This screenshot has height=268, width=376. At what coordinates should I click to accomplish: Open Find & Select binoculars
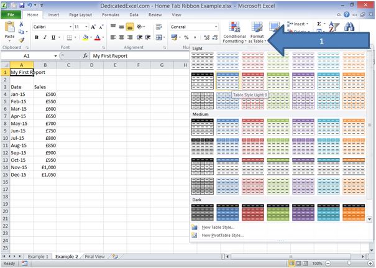pyautogui.click(x=349, y=26)
